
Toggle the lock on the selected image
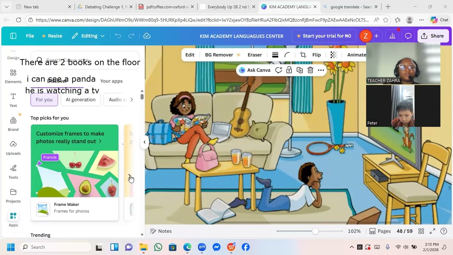pyautogui.click(x=289, y=70)
